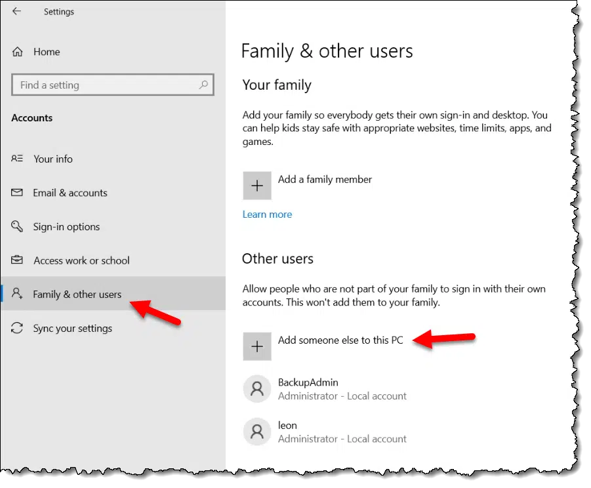
Task: Click the Sign-in options key icon
Action: point(17,226)
